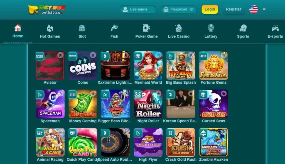Toggle password visibility eye icon
The image size is (285, 164).
pos(191,9)
